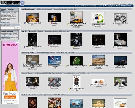Open the Crisscross photo thumbnail
This screenshot has height=108, width=135.
pyautogui.click(x=54, y=82)
